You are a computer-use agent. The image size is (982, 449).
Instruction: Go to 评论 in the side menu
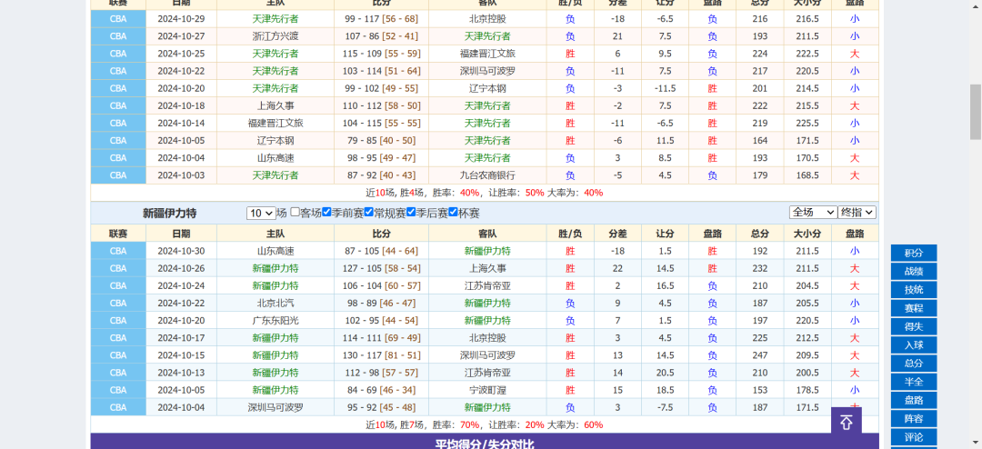pos(914,436)
